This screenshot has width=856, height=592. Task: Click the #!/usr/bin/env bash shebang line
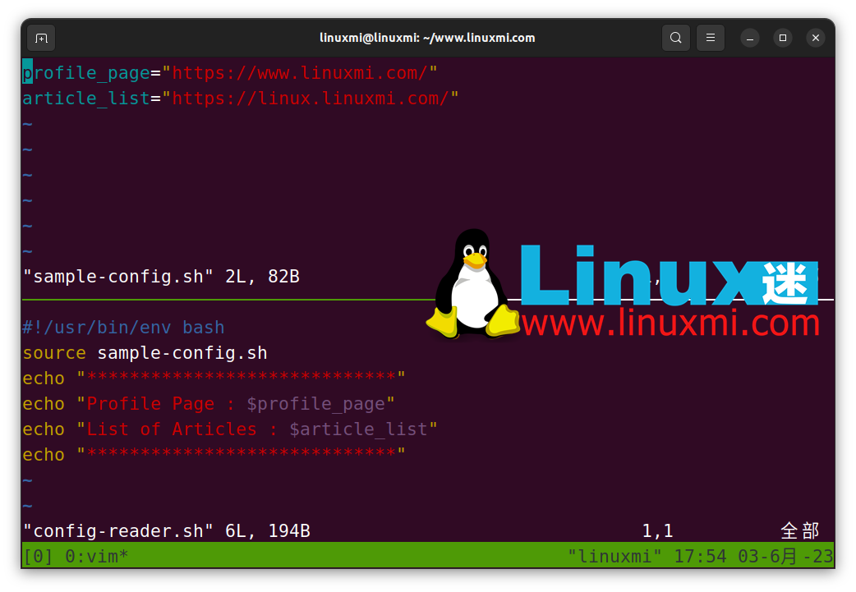[123, 328]
